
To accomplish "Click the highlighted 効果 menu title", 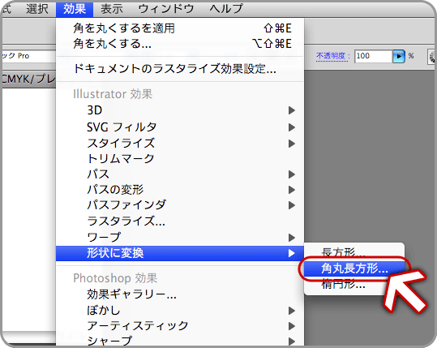I will click(75, 9).
